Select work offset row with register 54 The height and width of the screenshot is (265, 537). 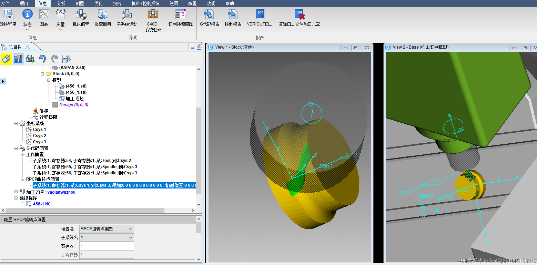[82, 161]
